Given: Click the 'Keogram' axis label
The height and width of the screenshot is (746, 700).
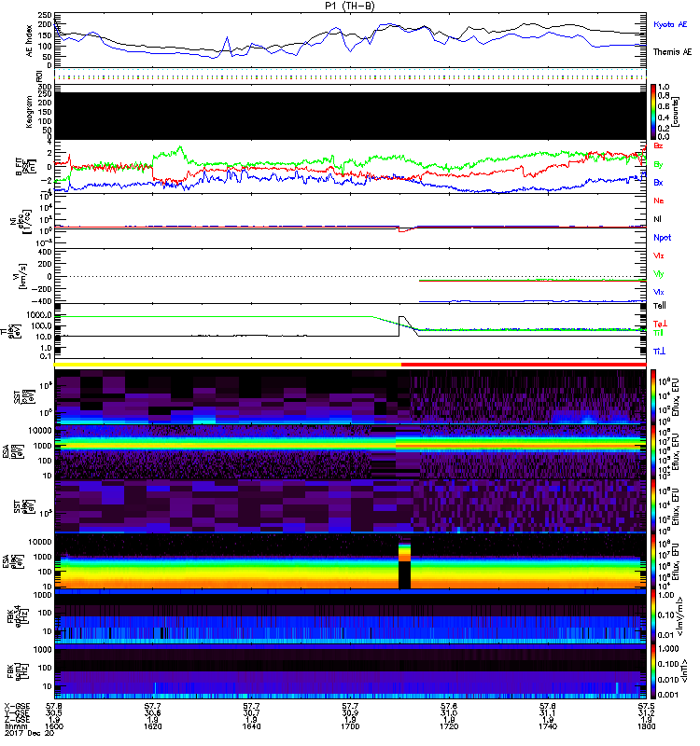Looking at the screenshot, I should tap(30, 111).
